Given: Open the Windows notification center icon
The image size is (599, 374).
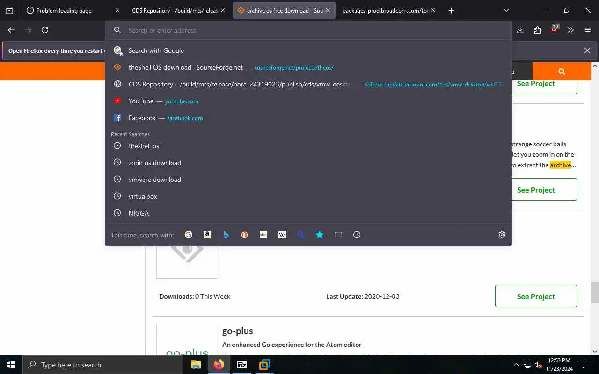Looking at the screenshot, I should point(584,365).
